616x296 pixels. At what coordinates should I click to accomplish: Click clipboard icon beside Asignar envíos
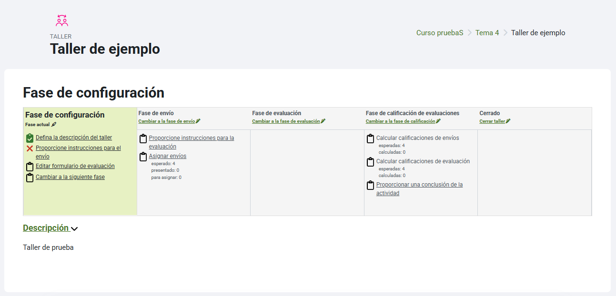click(x=143, y=157)
